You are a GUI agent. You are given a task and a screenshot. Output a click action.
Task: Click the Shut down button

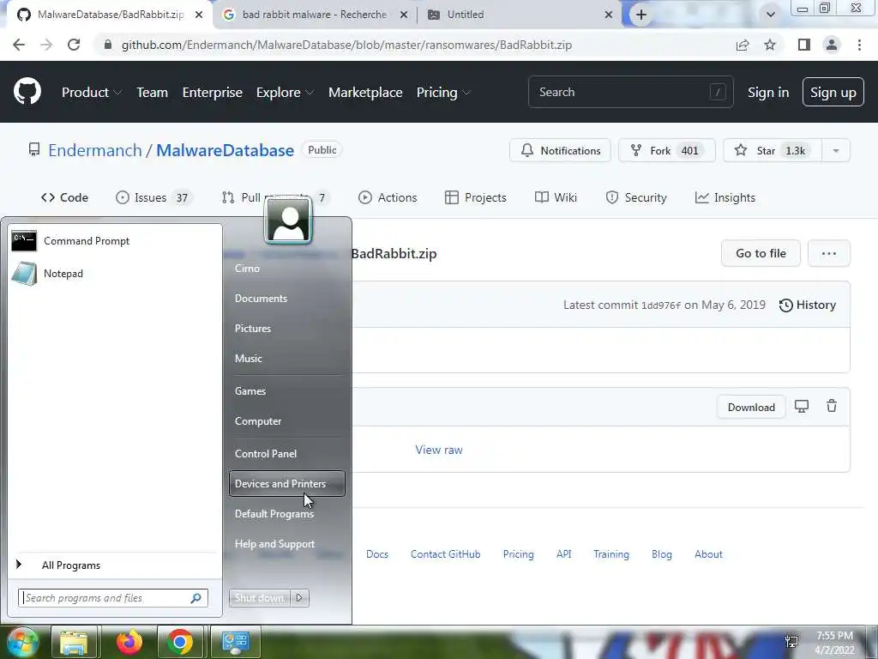[260, 598]
